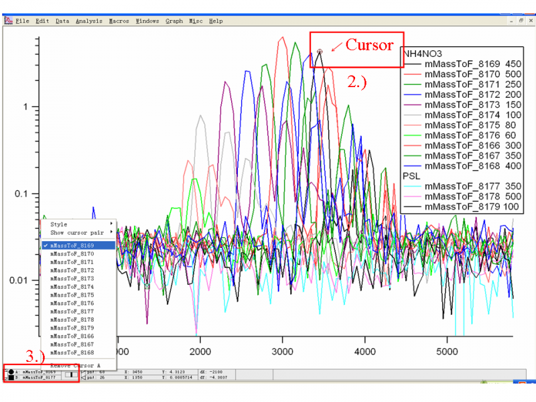Select mMassToF_8168 in the context menu
The image size is (536, 402).
[72, 352]
